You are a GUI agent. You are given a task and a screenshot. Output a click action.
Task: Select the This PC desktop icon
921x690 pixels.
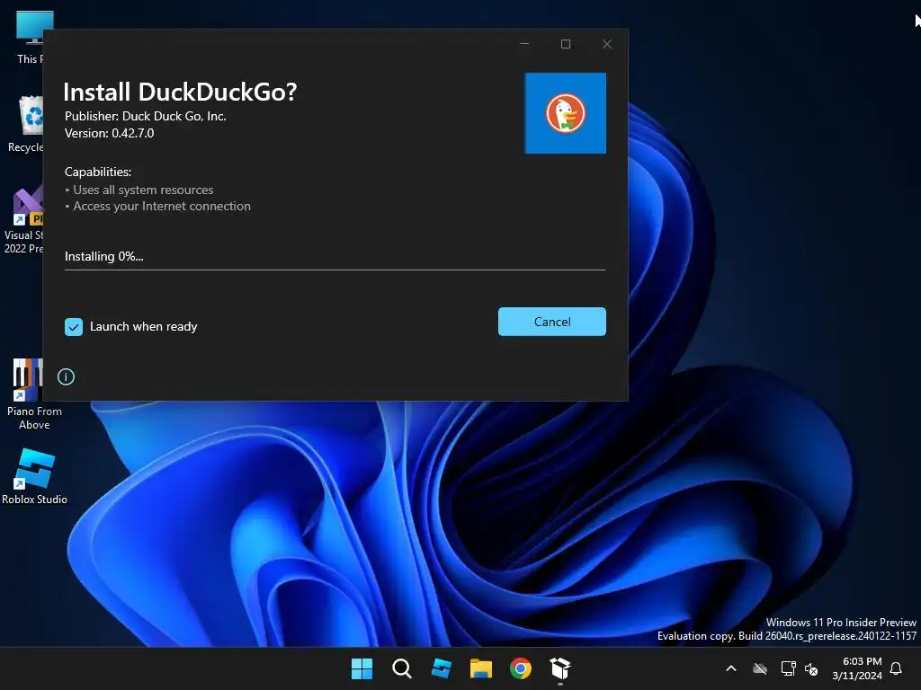(30, 38)
